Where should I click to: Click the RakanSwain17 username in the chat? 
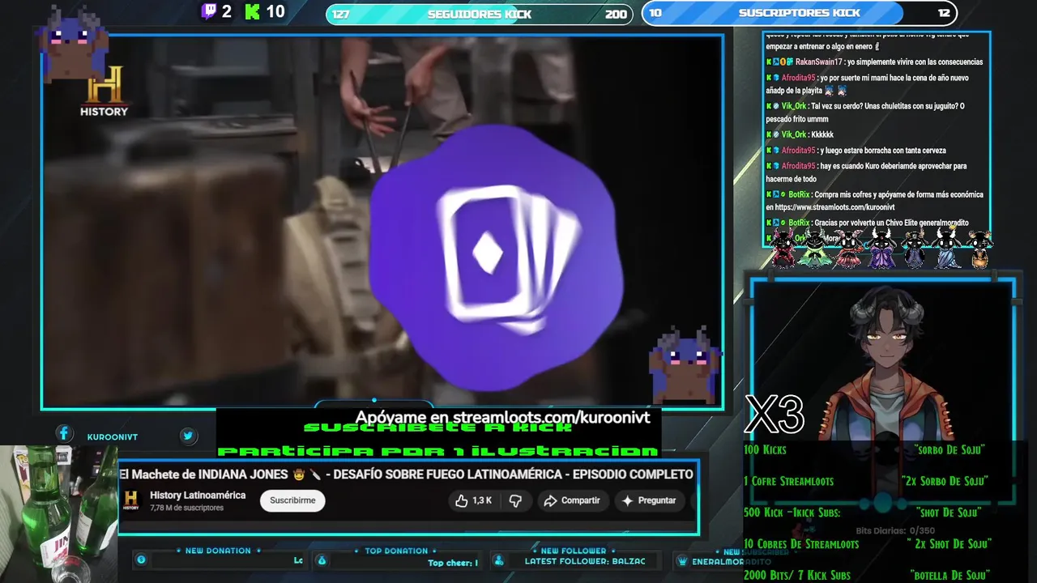(818, 62)
